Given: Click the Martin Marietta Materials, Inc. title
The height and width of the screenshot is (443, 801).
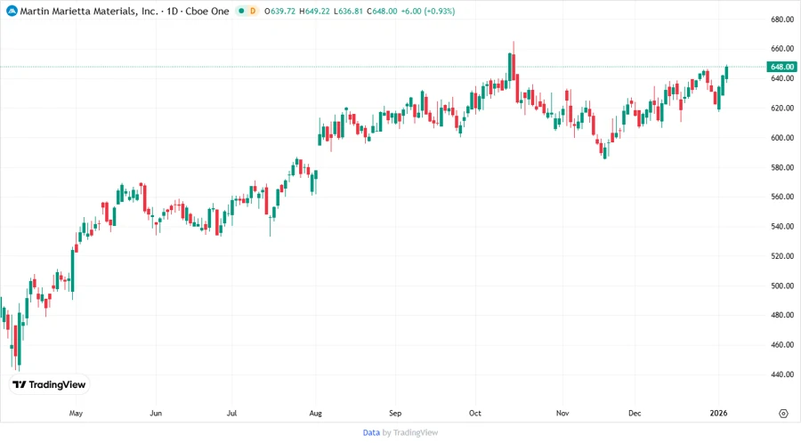Looking at the screenshot, I should (x=89, y=11).
